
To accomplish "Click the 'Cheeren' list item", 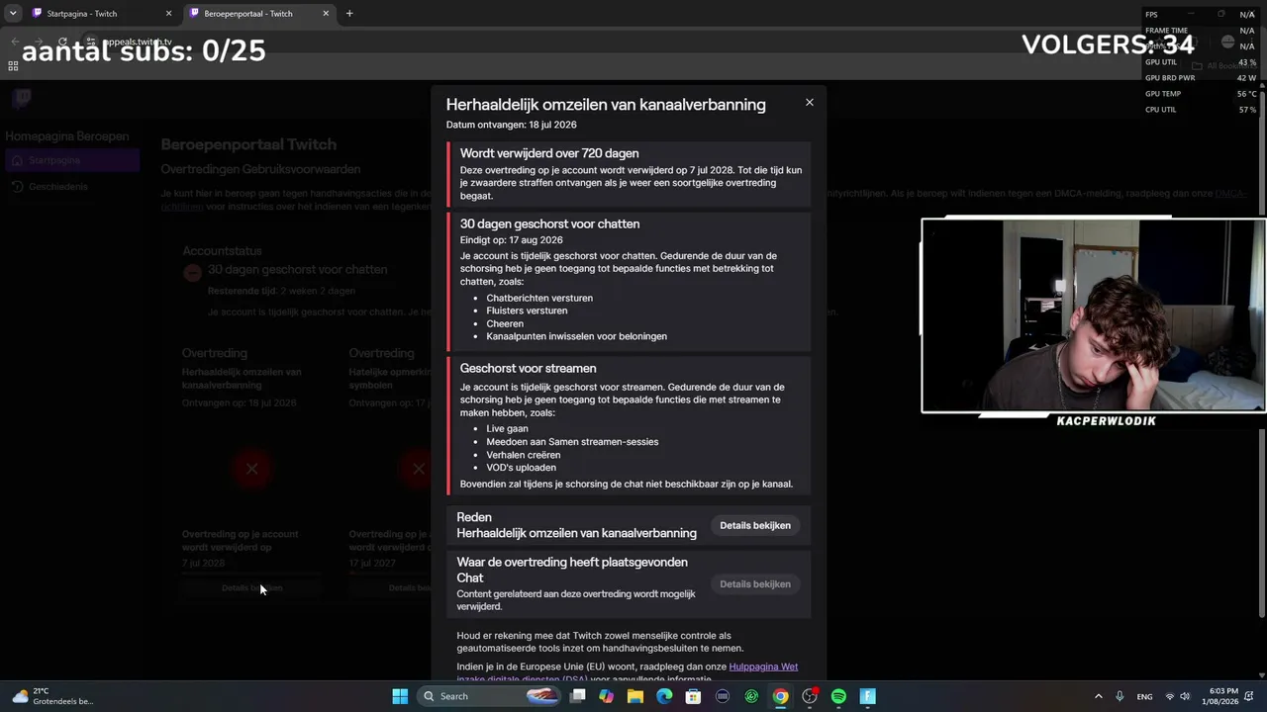I will click(x=505, y=323).
